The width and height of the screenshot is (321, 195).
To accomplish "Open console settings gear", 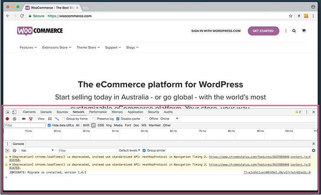I will tap(314, 150).
